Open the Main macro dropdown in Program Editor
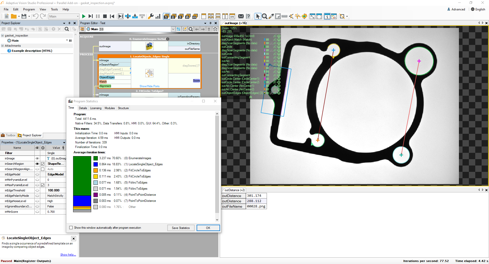Screen dimensions: 489x264 [173, 29]
